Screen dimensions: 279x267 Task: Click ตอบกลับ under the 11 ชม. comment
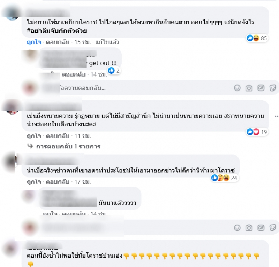58,136
